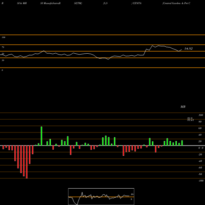This screenshot has width=205, height=205.
Task: Click the MR axis label -60
Action: tap(200, 168)
